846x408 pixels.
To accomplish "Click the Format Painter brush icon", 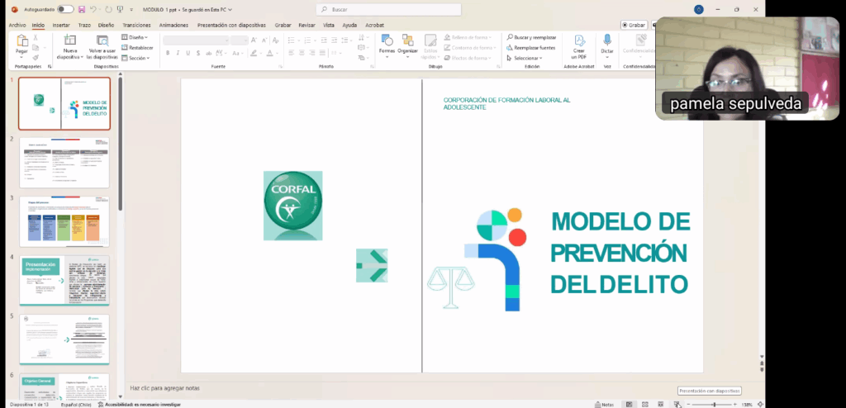I will pyautogui.click(x=36, y=57).
